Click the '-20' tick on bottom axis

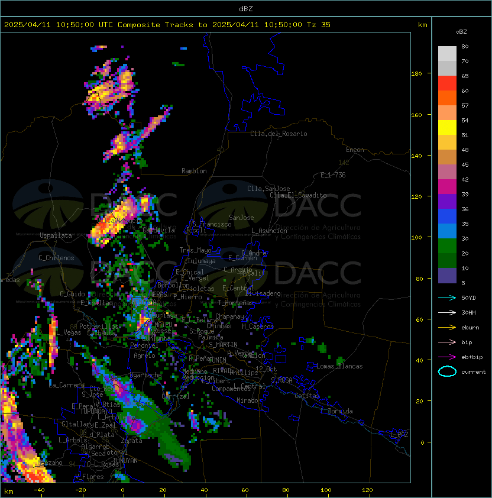pyautogui.click(x=80, y=490)
